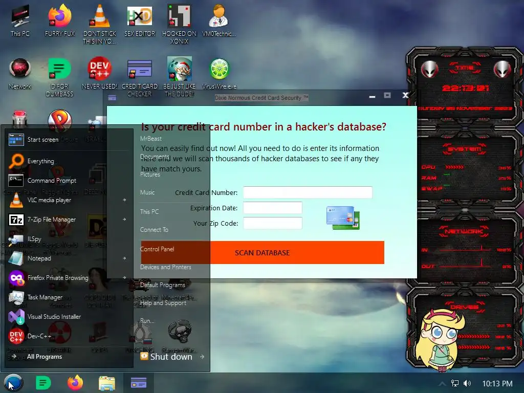Focus the Expiration Date input field

click(273, 208)
